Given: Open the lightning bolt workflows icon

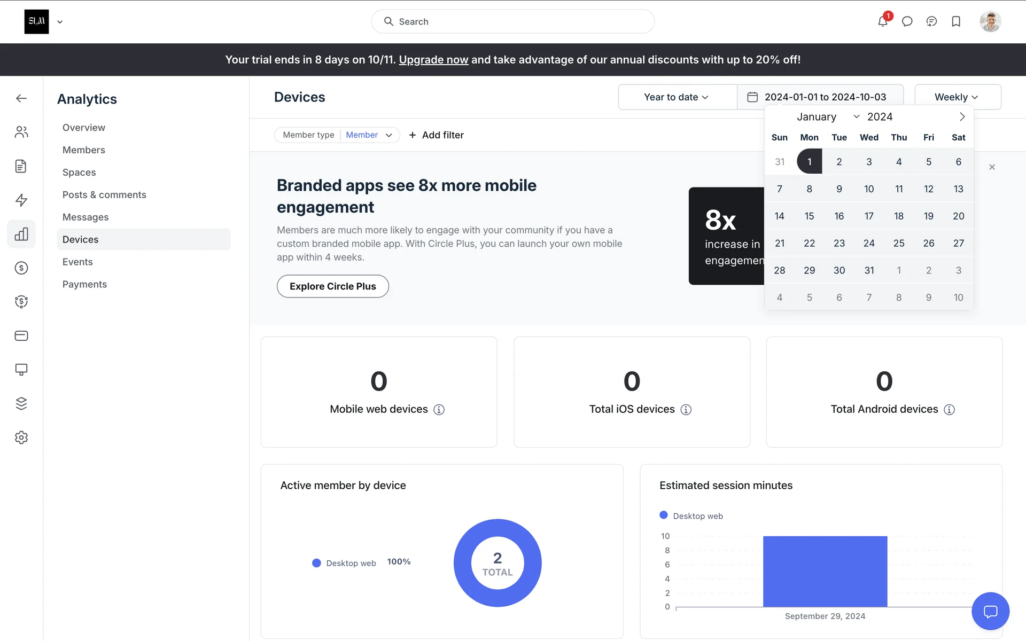Looking at the screenshot, I should pyautogui.click(x=21, y=200).
